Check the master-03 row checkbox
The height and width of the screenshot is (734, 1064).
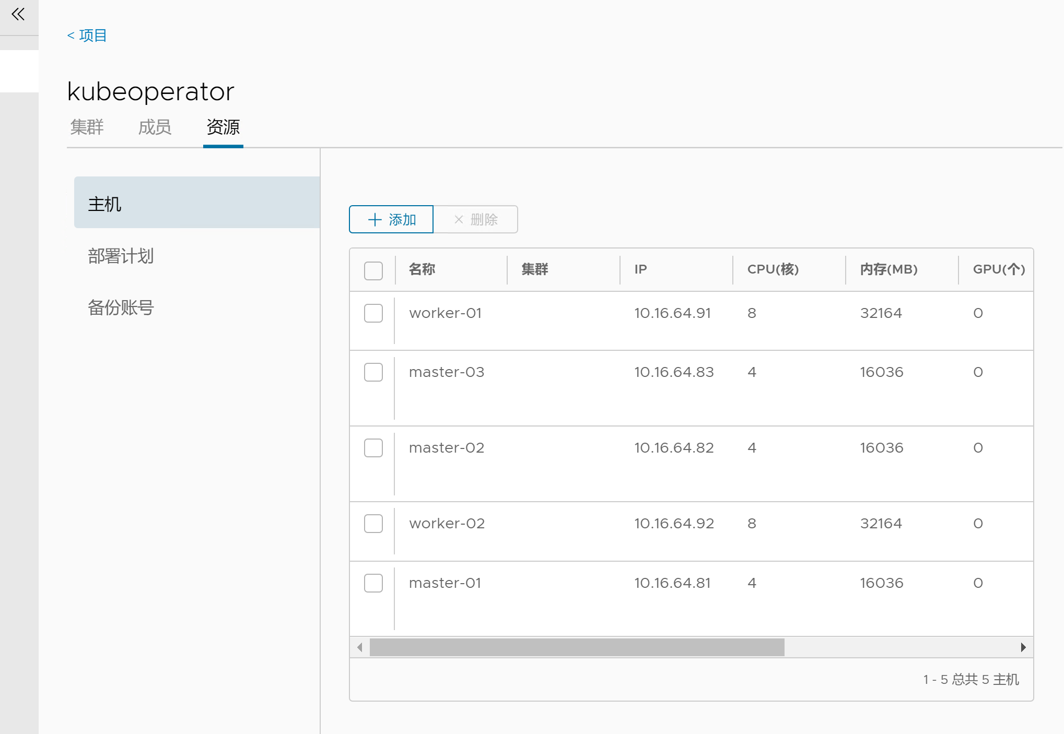pos(373,372)
